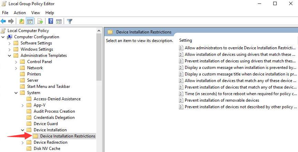Click the Credentials Delegation folder icon
This screenshot has width=298, height=152.
(29, 118)
